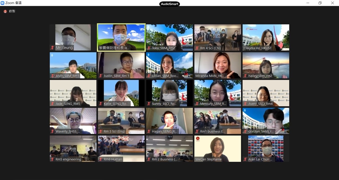The width and height of the screenshot is (339, 180).
Task: Click the red recording indicator icon
Action: (5, 11)
